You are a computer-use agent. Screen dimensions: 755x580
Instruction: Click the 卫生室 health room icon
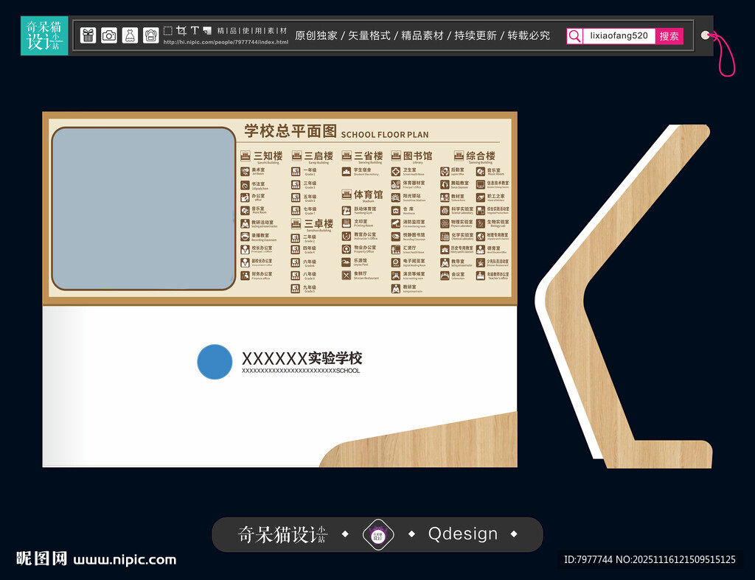[x=395, y=172]
